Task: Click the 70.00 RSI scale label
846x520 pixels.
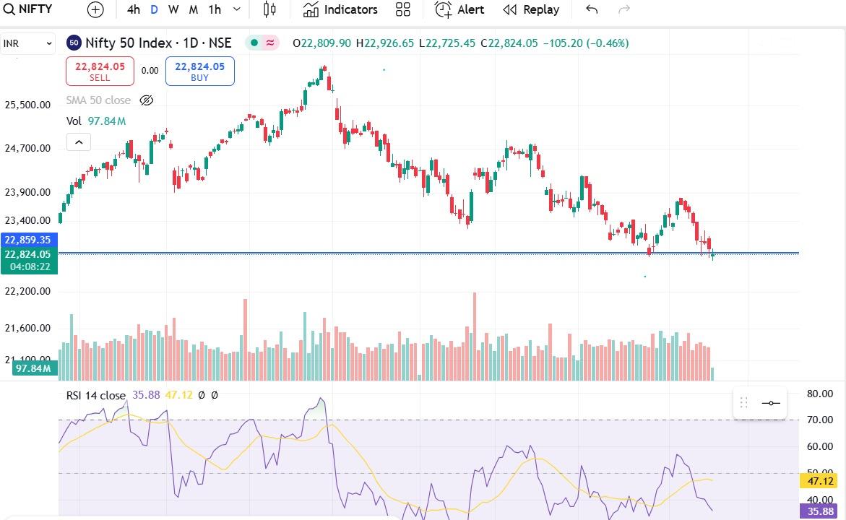Action: tap(820, 420)
